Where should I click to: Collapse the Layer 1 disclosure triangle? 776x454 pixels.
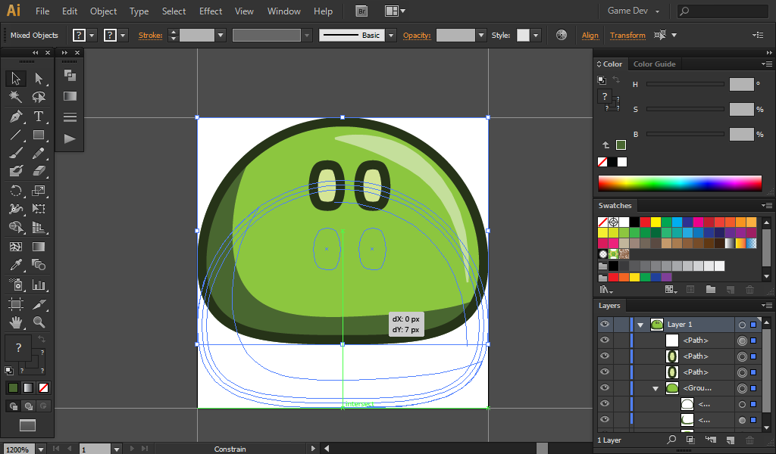[640, 325]
